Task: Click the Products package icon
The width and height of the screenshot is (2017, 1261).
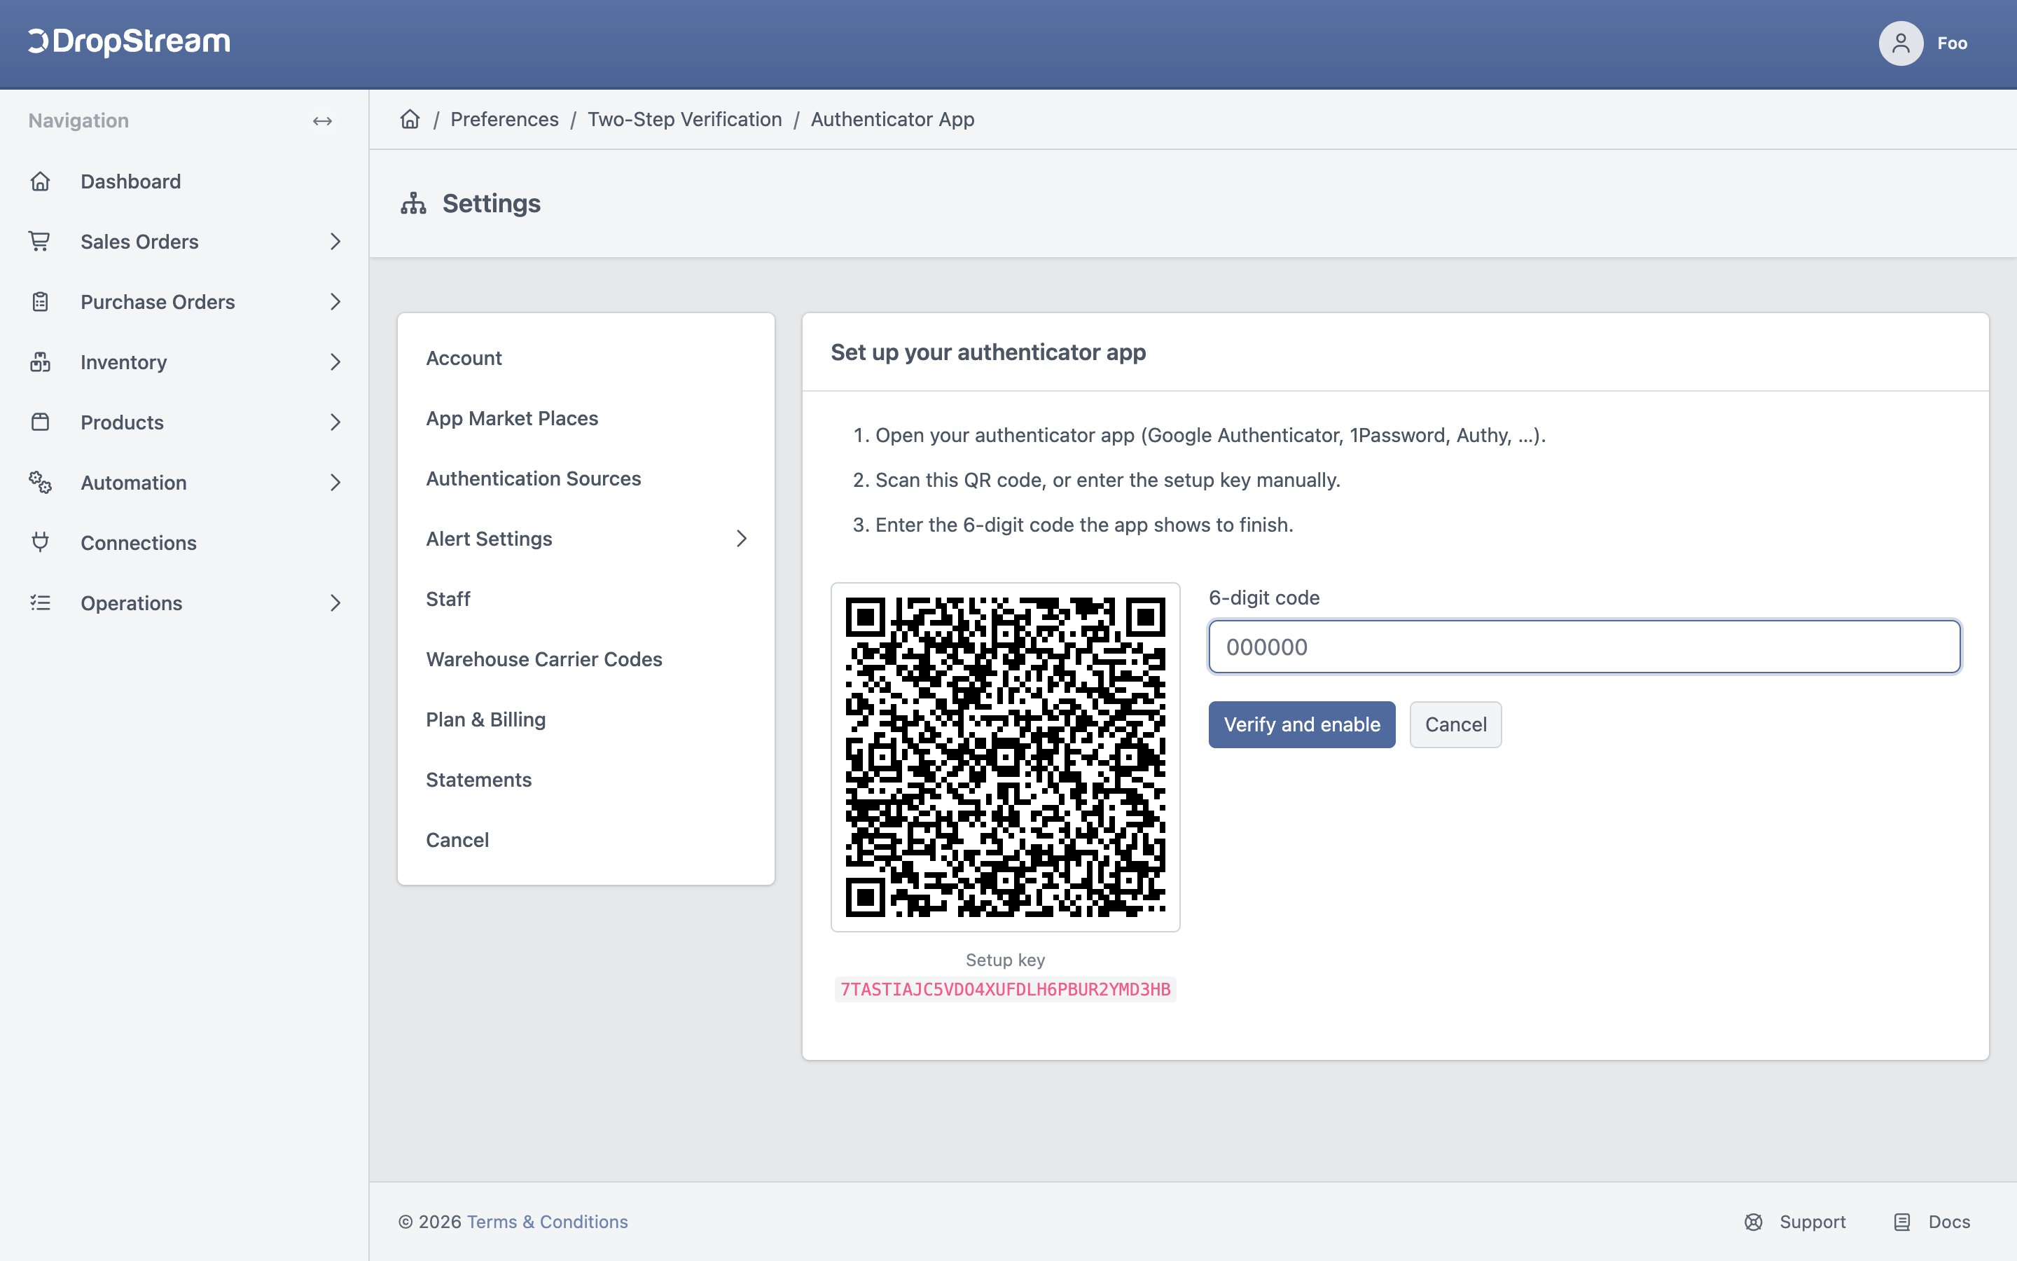Action: tap(40, 422)
